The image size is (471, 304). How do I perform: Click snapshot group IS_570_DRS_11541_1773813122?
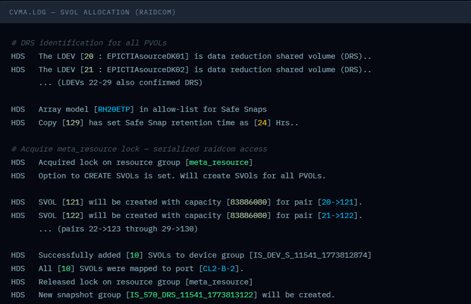click(195, 295)
